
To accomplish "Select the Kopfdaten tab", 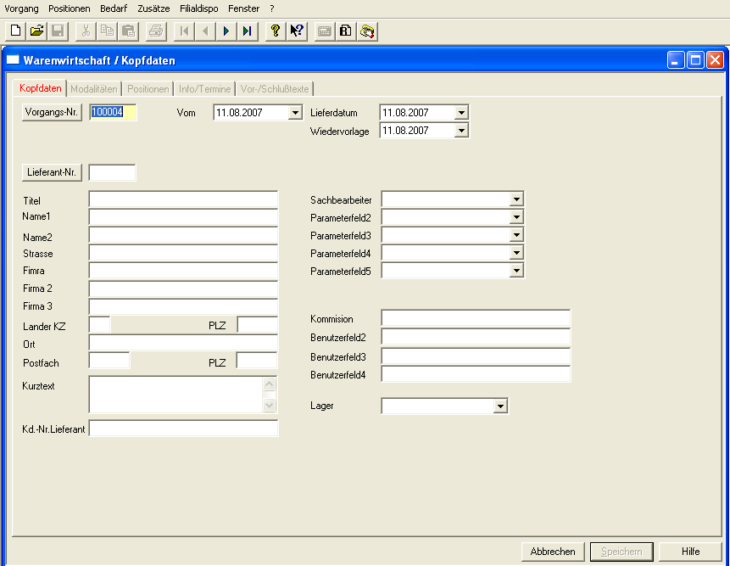I will 40,88.
